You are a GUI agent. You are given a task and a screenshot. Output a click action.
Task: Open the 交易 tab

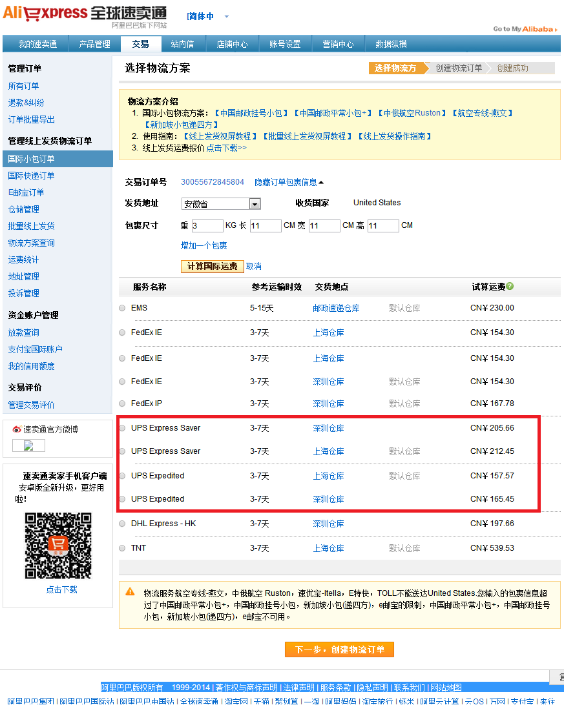pyautogui.click(x=141, y=44)
